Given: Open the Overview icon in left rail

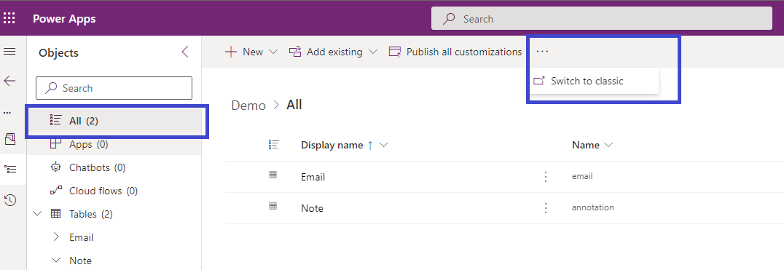Looking at the screenshot, I should [9, 139].
